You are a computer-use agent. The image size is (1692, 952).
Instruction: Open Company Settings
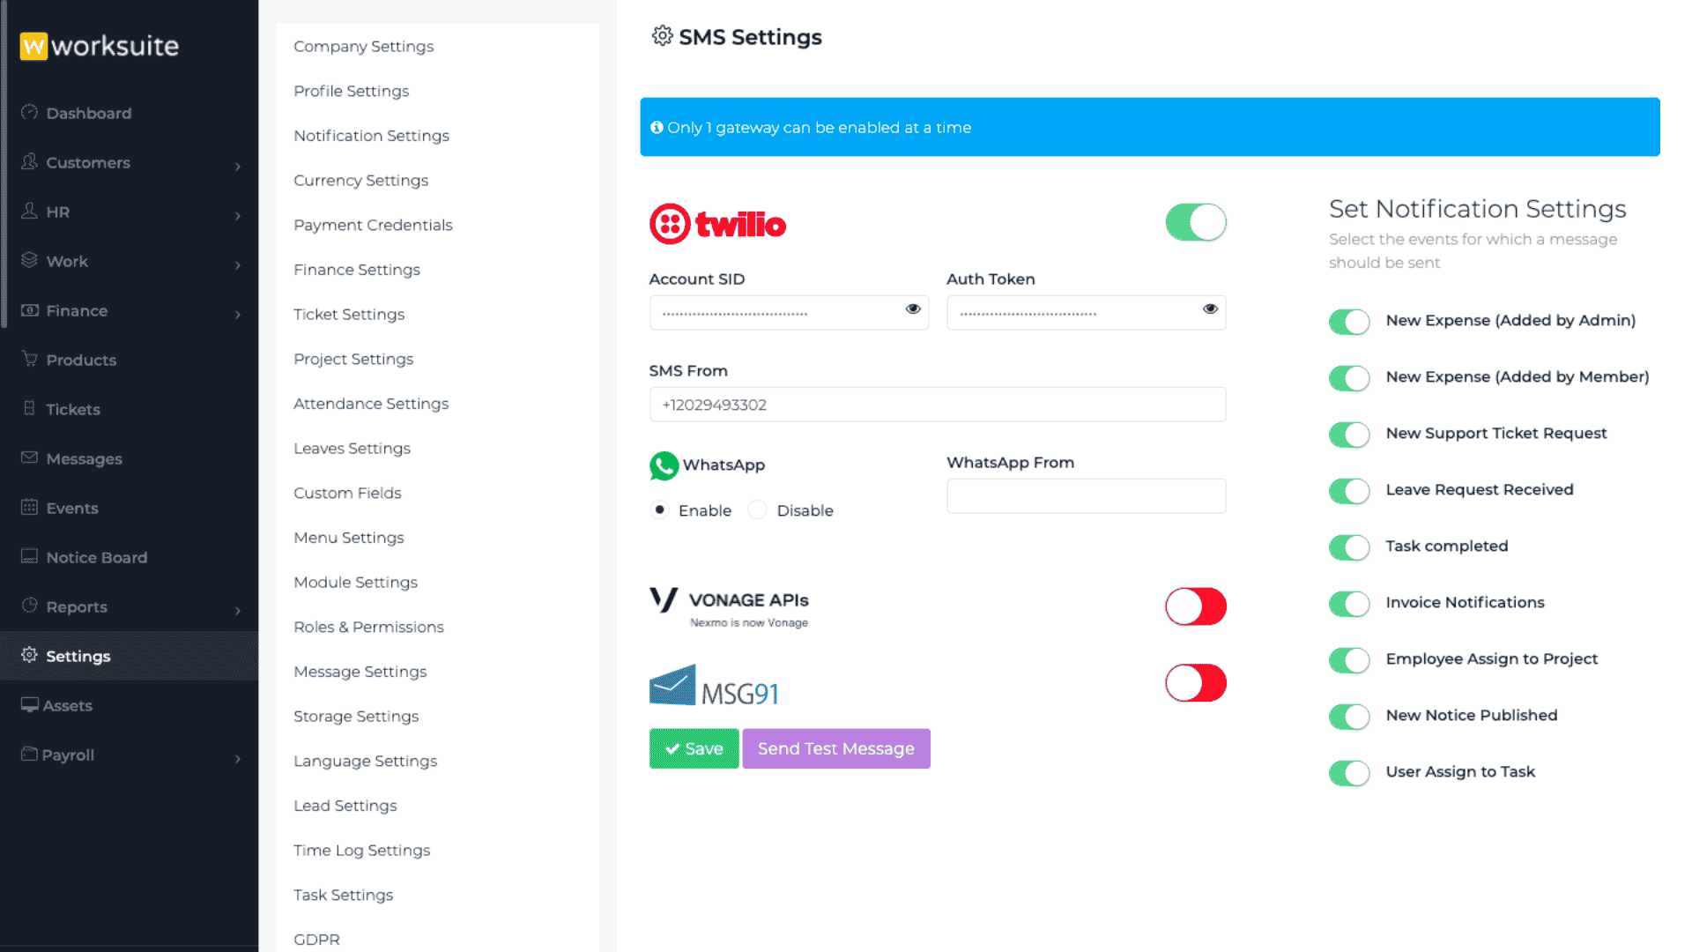pos(363,46)
